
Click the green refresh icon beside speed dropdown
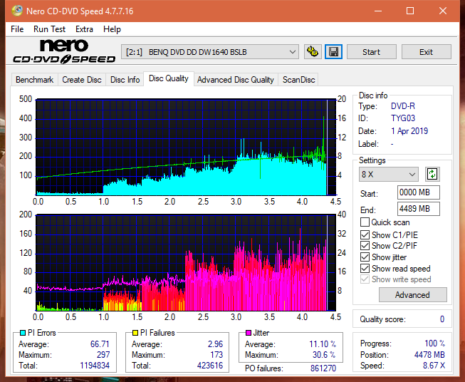pos(432,174)
